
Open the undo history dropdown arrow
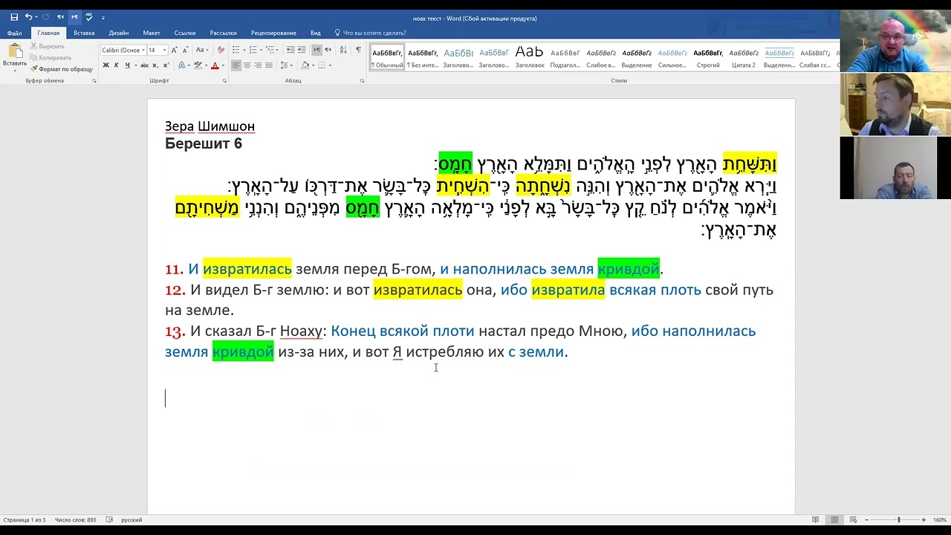[36, 17]
